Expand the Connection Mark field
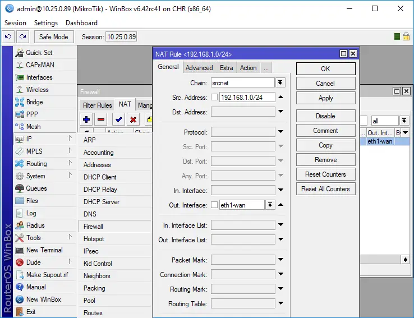The image size is (414, 318). tap(280, 274)
